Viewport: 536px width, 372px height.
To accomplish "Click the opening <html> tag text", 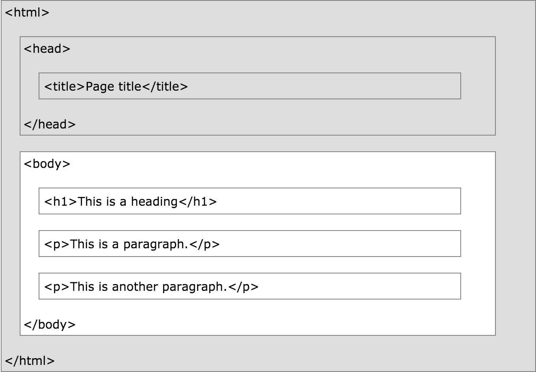I will pos(27,13).
